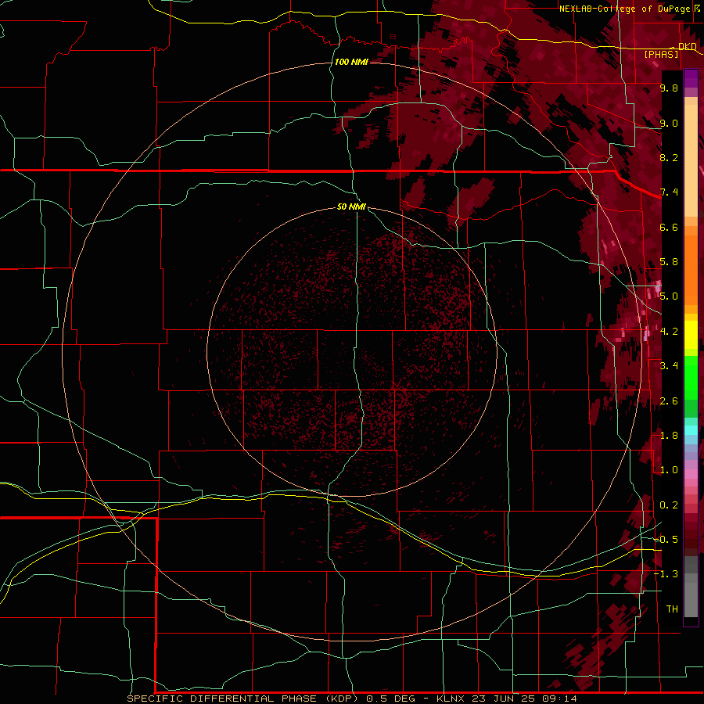The image size is (704, 704).
Task: Click the 9.0 scale value label
Action: pos(669,124)
